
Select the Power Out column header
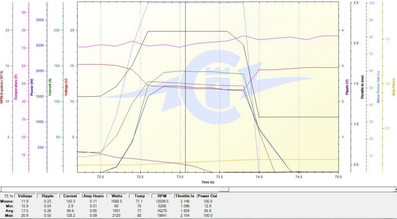(x=208, y=196)
